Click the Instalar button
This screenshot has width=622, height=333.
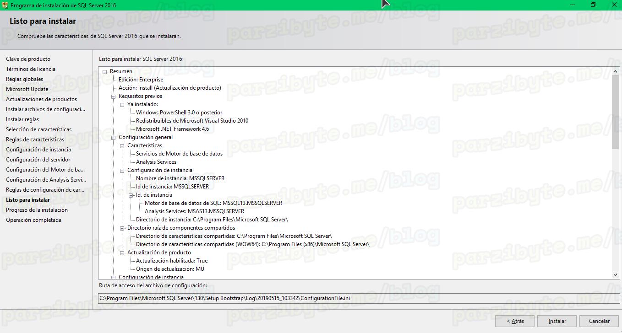(557, 321)
